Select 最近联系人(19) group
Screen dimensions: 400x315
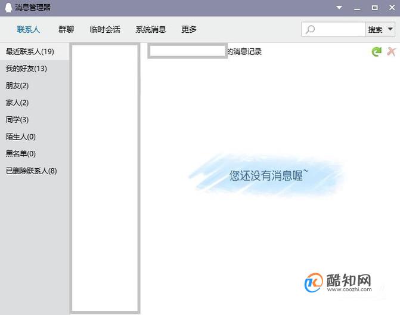pos(35,51)
